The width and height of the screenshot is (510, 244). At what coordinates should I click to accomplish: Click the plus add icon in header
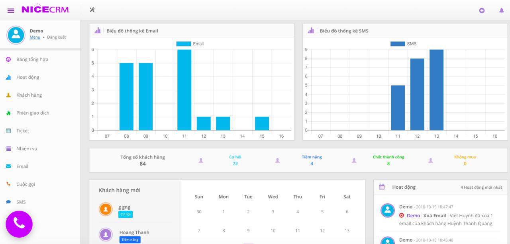(482, 10)
